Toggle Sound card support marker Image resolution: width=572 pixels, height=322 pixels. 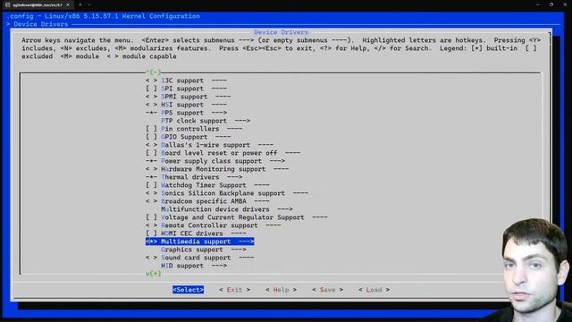tap(151, 258)
